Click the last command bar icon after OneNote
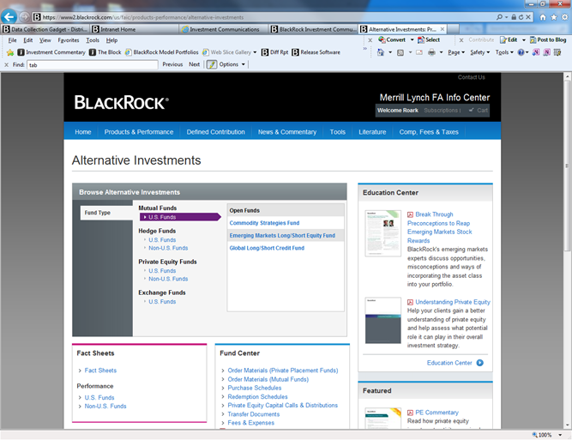This screenshot has width=572, height=440. tap(557, 52)
